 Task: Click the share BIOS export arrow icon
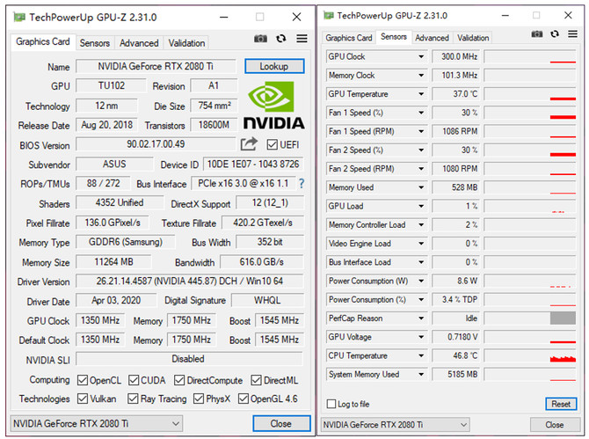[x=249, y=144]
